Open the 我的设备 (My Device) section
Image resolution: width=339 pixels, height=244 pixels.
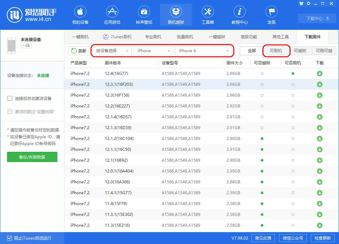coord(80,15)
